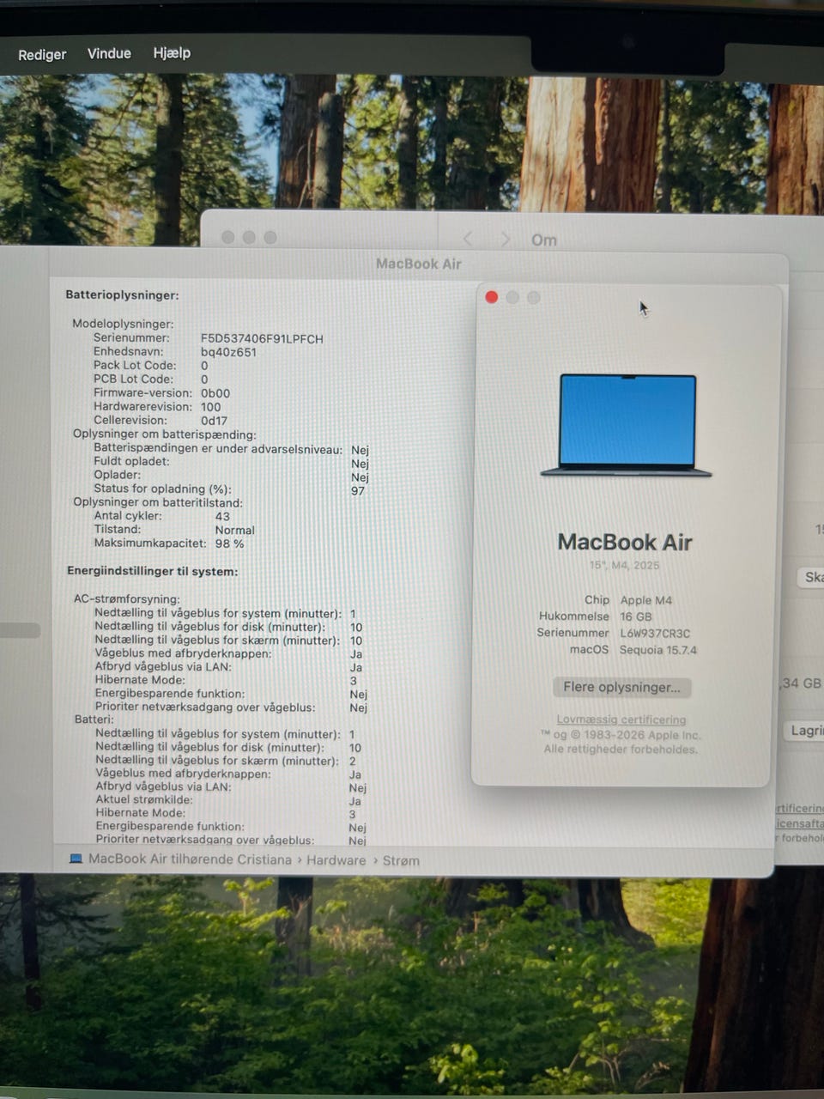Screen dimensions: 824x1099
Task: Click the gray zoom dot in about window
Action: pos(533,297)
